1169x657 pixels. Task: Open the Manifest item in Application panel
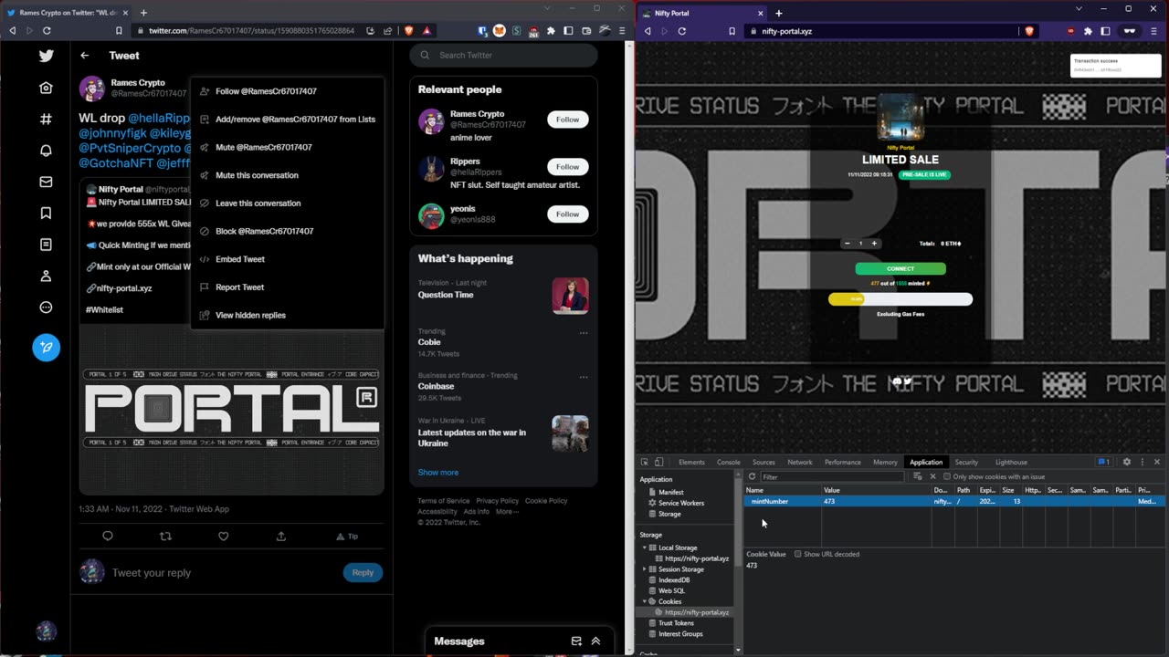[671, 493]
